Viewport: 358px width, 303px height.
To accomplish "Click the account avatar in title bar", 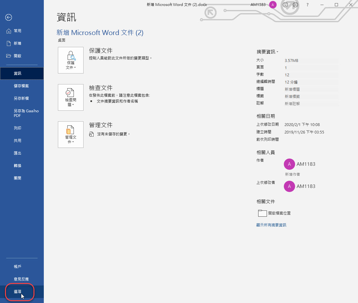I will click(273, 5).
